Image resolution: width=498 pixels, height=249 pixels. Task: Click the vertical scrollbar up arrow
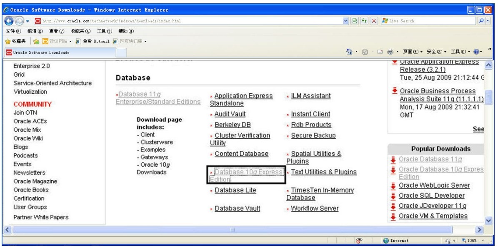click(x=488, y=65)
